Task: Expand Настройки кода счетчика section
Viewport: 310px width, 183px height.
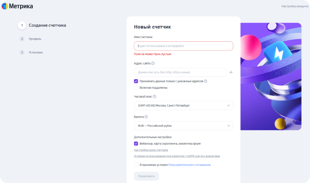Action: click(x=151, y=150)
